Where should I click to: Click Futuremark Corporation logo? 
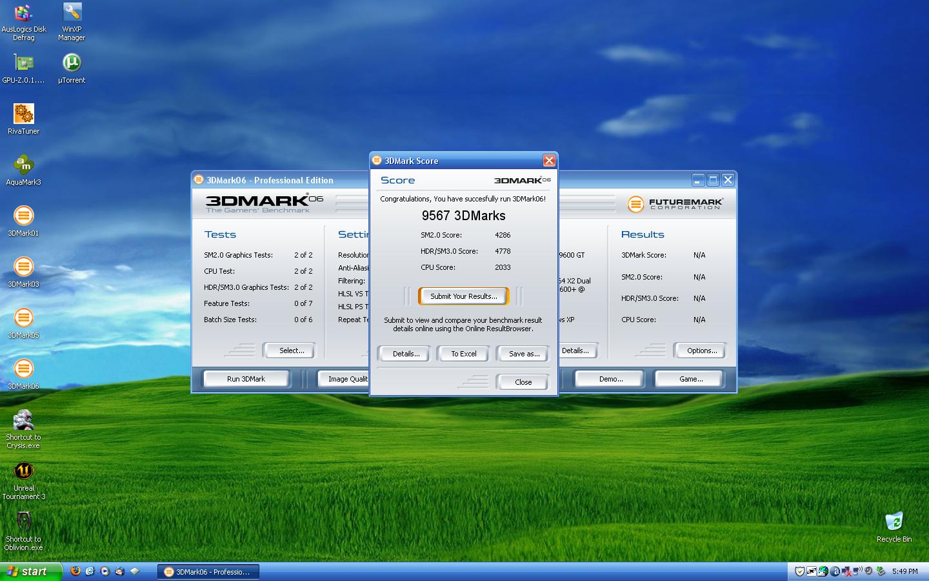point(675,204)
